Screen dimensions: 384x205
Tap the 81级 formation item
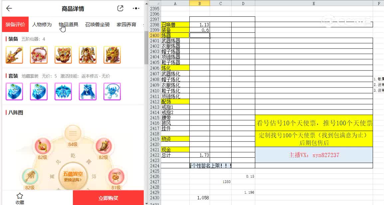click(x=116, y=177)
